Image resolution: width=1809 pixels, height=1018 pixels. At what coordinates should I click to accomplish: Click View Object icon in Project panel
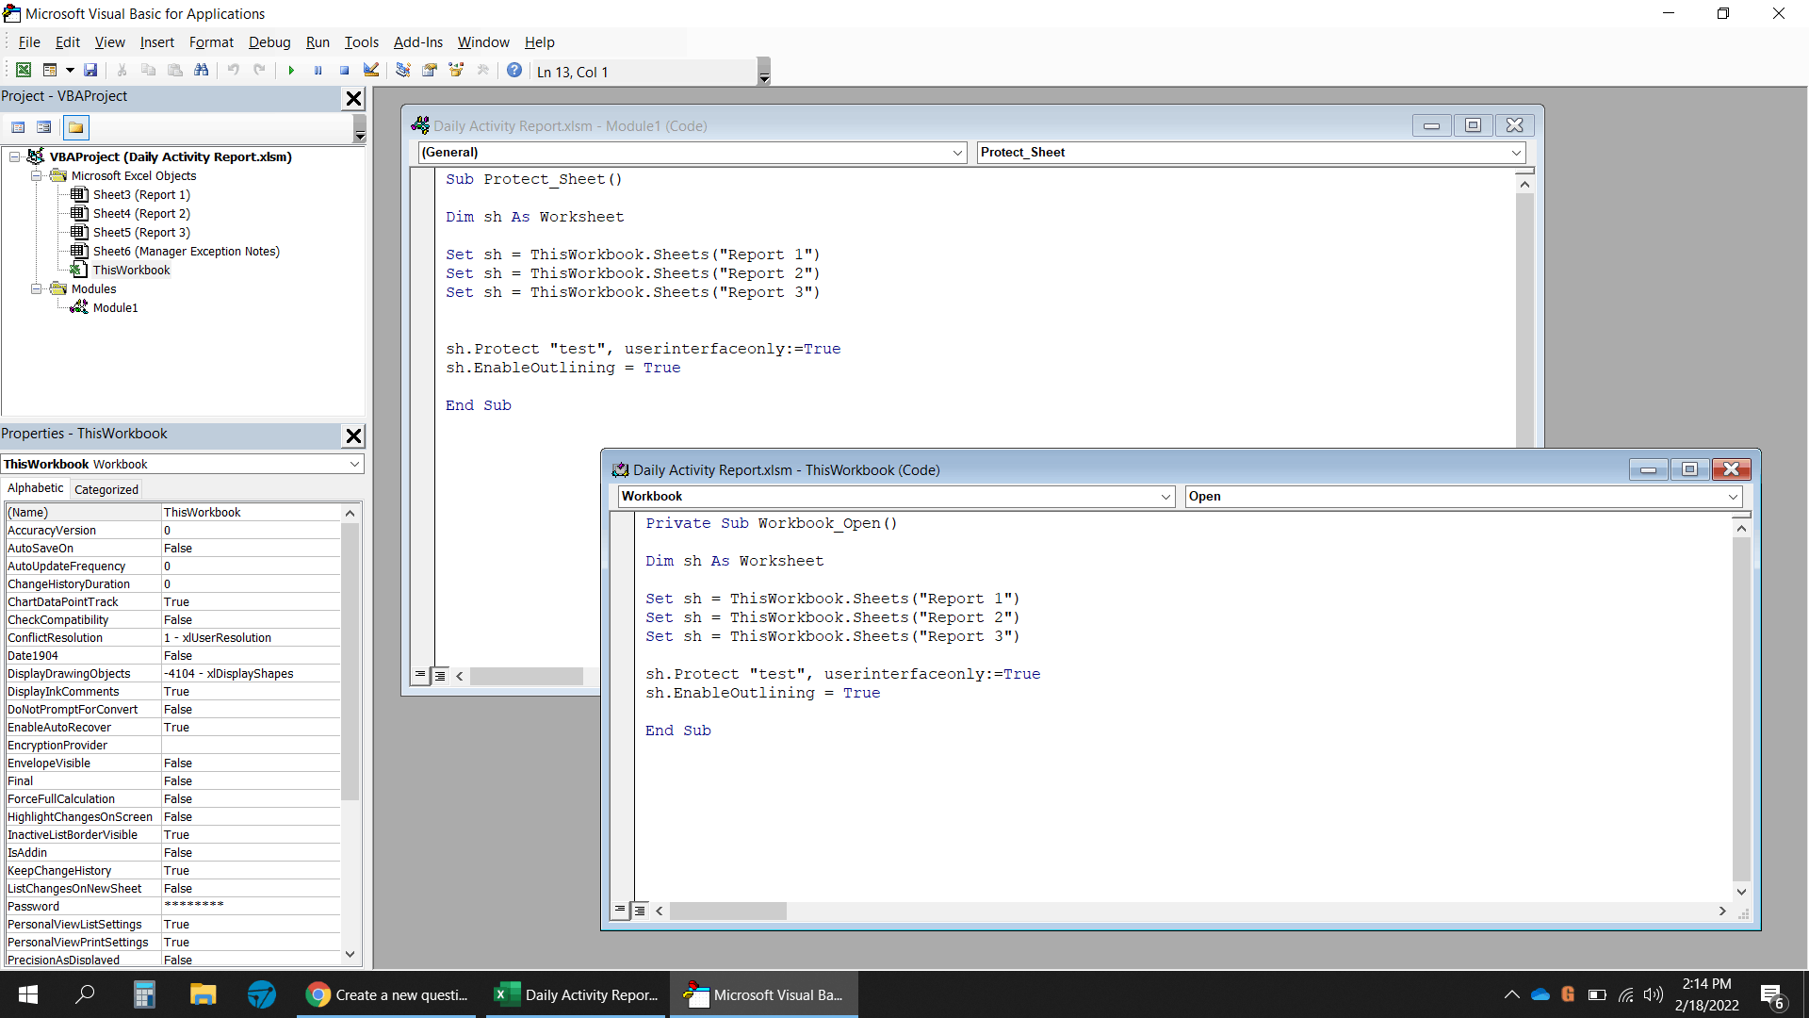click(x=44, y=127)
